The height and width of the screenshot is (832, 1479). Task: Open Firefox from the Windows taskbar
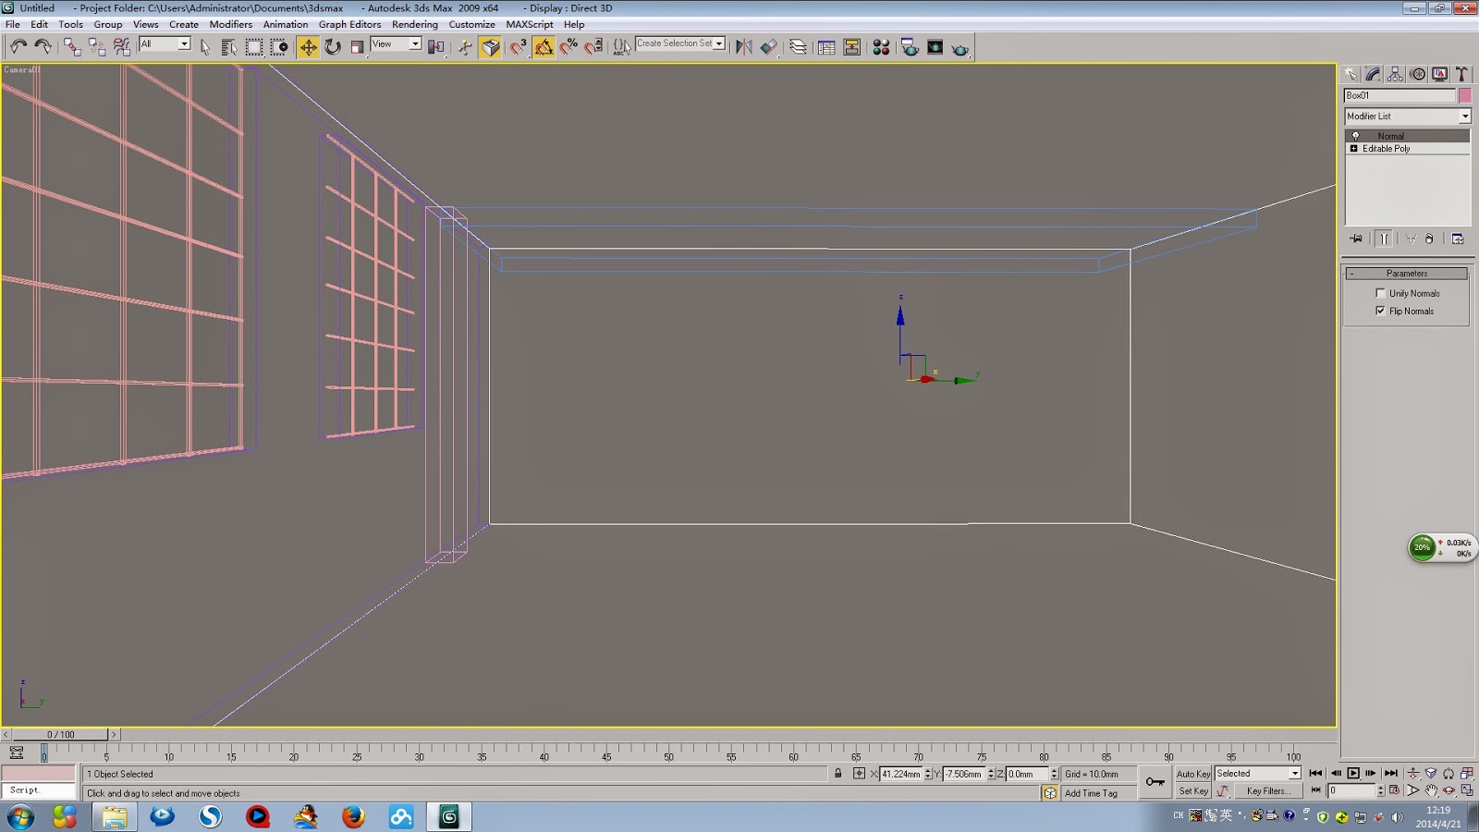pos(352,816)
